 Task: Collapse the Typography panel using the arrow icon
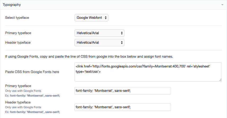[222, 5]
